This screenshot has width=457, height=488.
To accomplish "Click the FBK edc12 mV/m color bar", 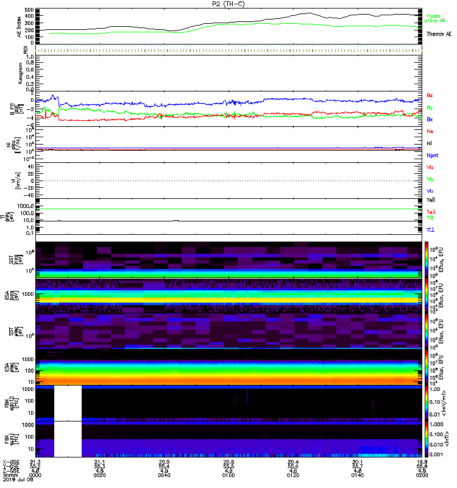I will (x=427, y=403).
